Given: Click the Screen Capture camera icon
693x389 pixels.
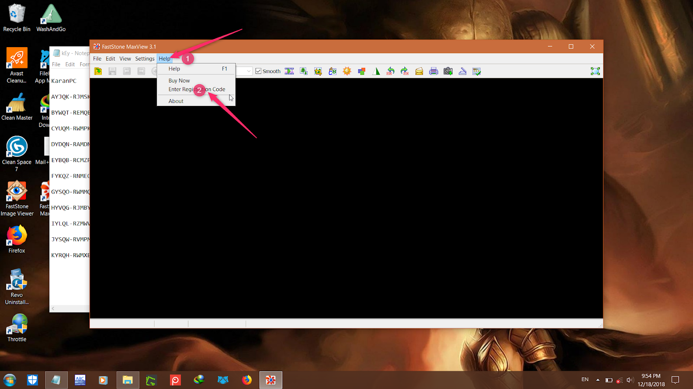Looking at the screenshot, I should [x=448, y=71].
